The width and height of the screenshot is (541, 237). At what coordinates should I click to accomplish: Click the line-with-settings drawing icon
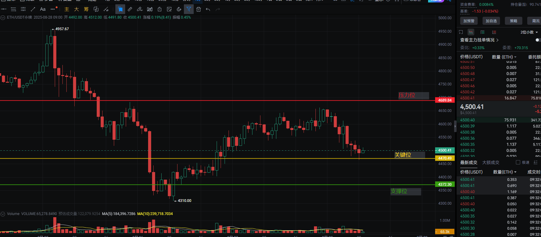[x=106, y=9]
